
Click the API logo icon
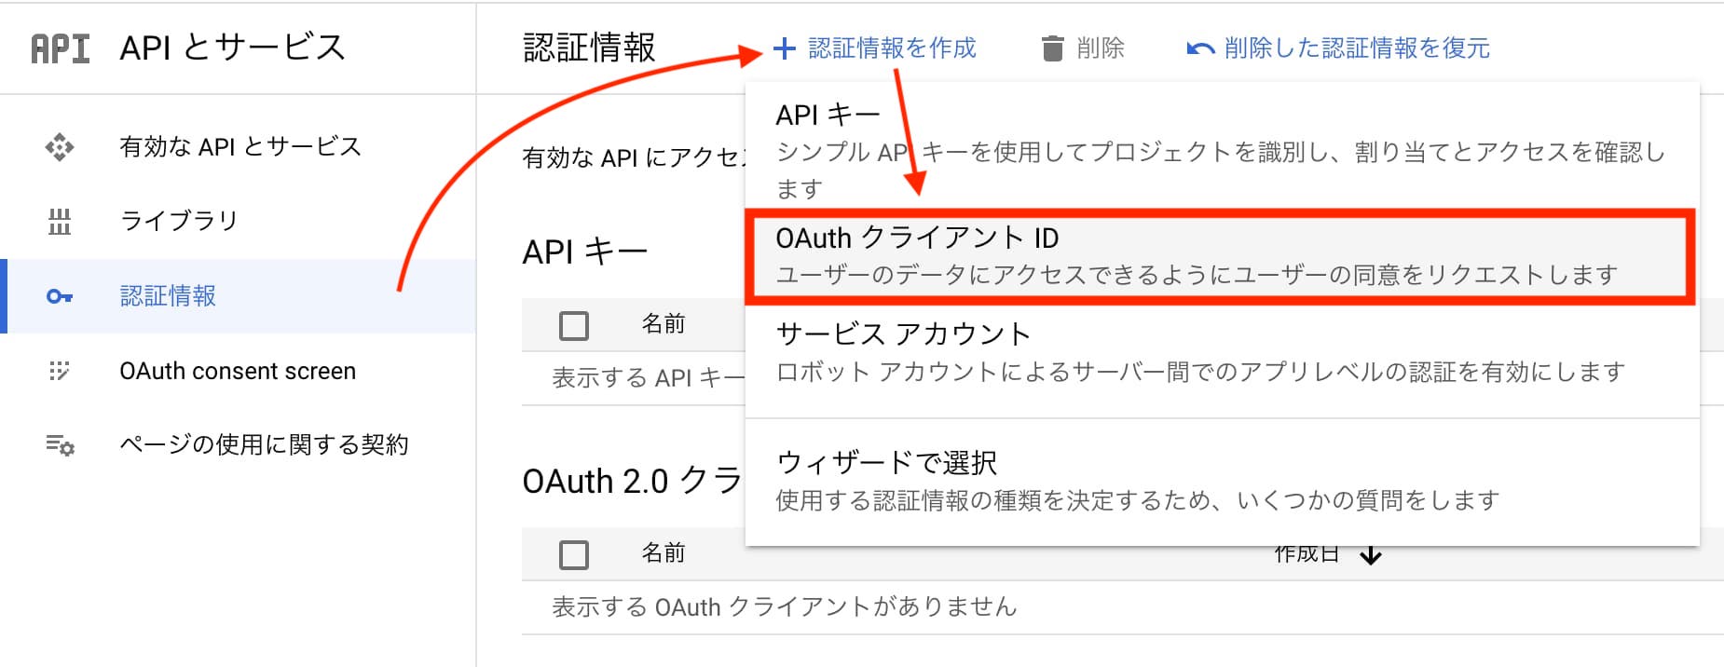point(61,48)
